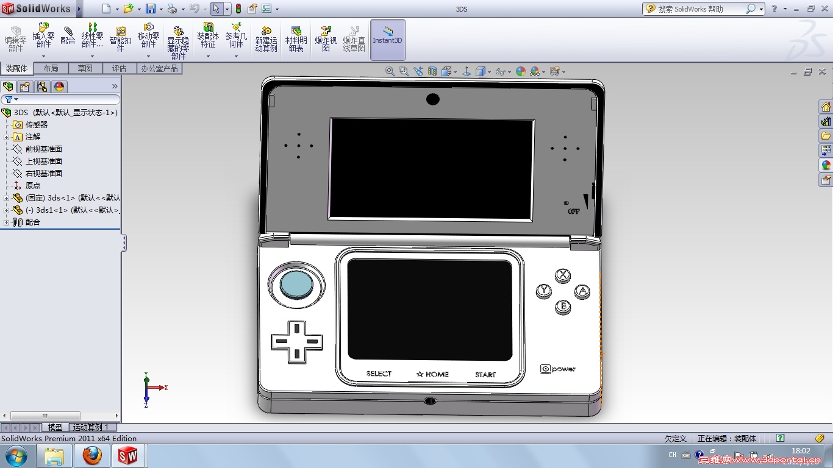Click 材料明细表 (Bill of Materials) tool

(296, 39)
